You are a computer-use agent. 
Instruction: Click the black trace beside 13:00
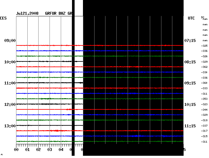[50, 125]
